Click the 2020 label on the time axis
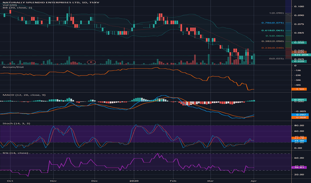 (134, 181)
